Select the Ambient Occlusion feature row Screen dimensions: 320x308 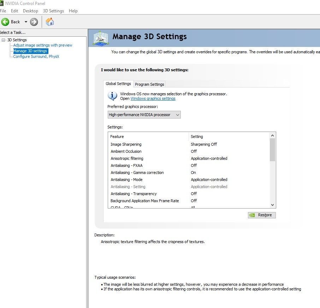[x=189, y=151]
